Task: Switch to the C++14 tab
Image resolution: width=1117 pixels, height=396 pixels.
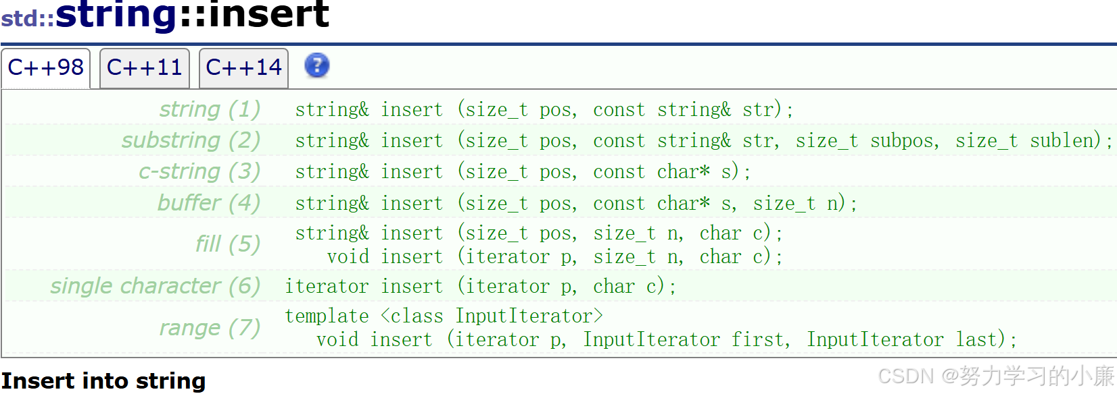Action: (243, 68)
